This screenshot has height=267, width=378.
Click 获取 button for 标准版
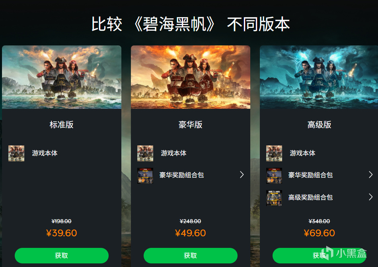[61, 255]
